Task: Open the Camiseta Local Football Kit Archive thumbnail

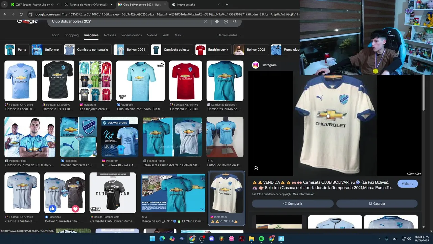Action: coord(21,81)
